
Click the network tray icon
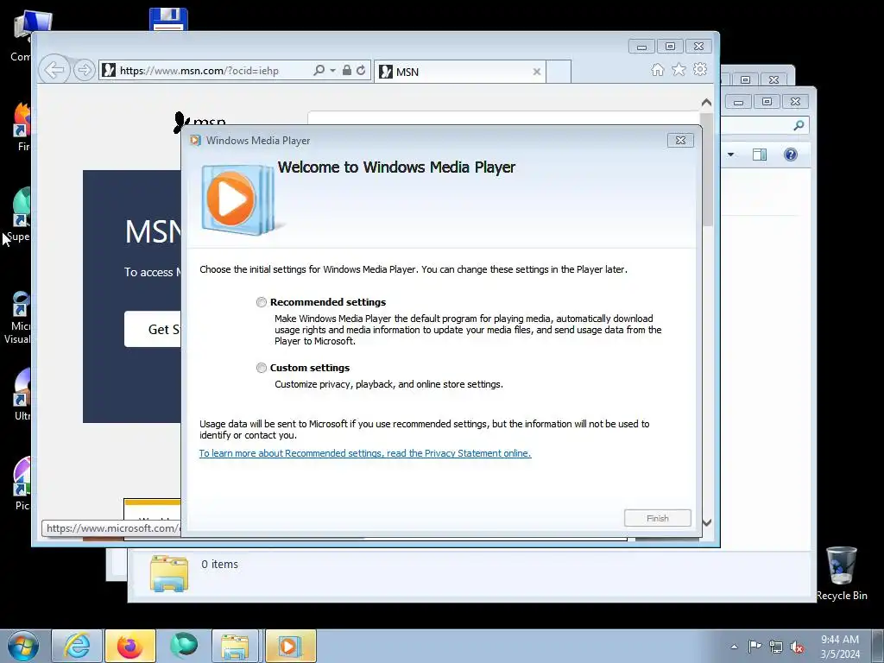pyautogui.click(x=776, y=647)
